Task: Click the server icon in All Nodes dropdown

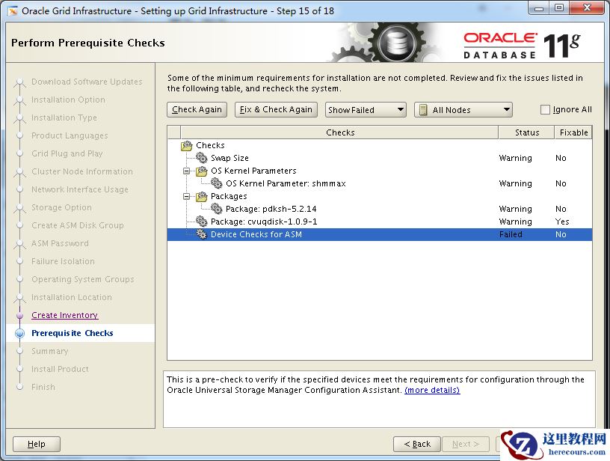Action: click(x=423, y=110)
